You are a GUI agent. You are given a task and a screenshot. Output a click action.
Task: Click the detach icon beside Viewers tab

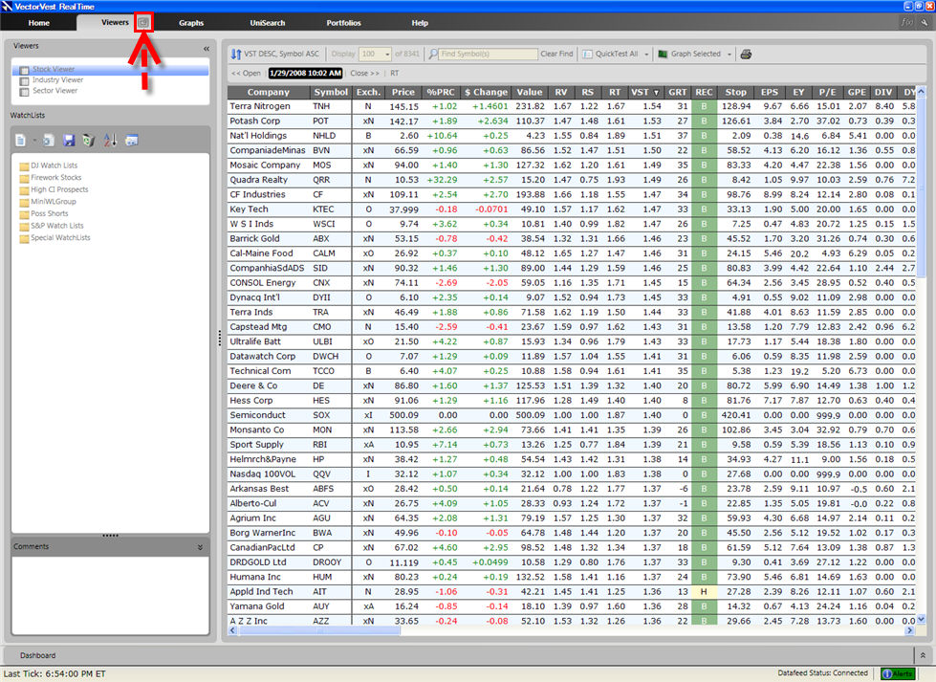tap(143, 22)
